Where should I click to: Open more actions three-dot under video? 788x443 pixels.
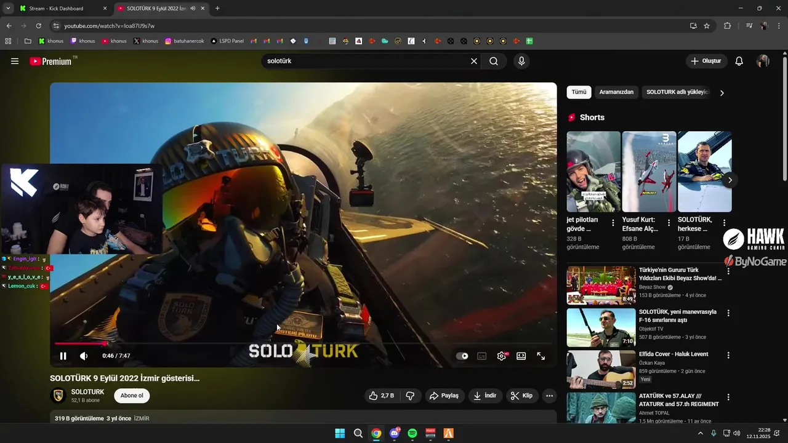coord(549,396)
